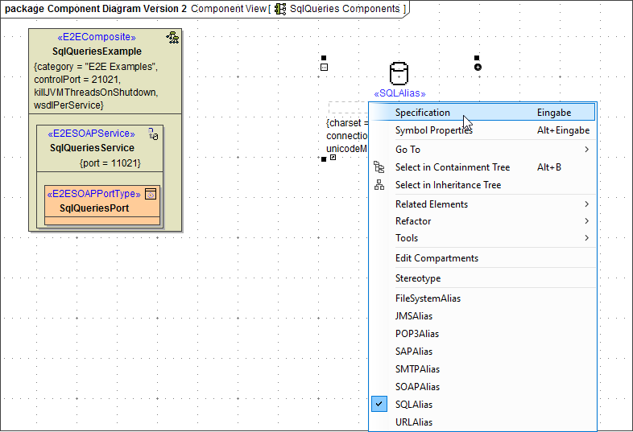The width and height of the screenshot is (633, 432).
Task: Click the Select in Containment Tree icon
Action: point(379,167)
